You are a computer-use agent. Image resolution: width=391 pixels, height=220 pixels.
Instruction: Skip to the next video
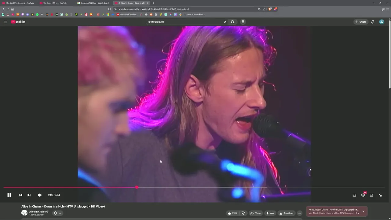coord(29,195)
